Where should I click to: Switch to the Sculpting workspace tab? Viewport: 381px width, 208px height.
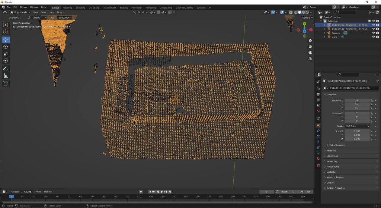pyautogui.click(x=80, y=7)
